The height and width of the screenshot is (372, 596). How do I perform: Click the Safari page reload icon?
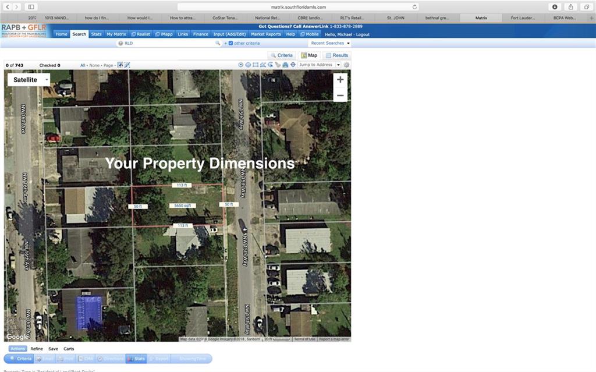[415, 7]
